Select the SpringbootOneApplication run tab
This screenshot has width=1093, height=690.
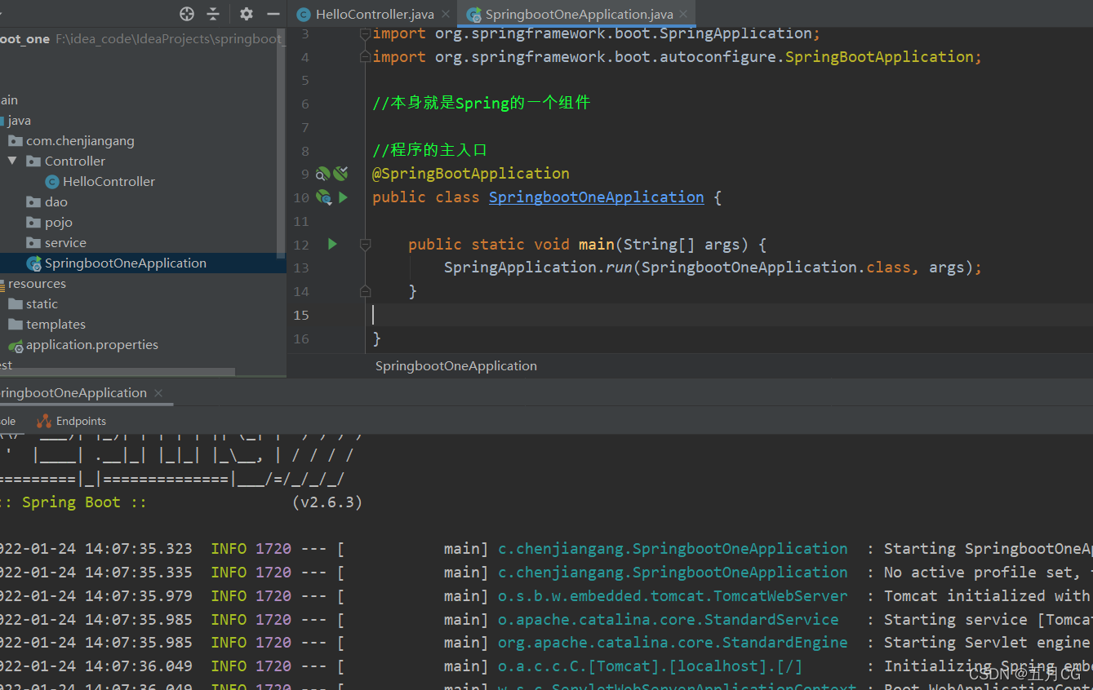[72, 393]
